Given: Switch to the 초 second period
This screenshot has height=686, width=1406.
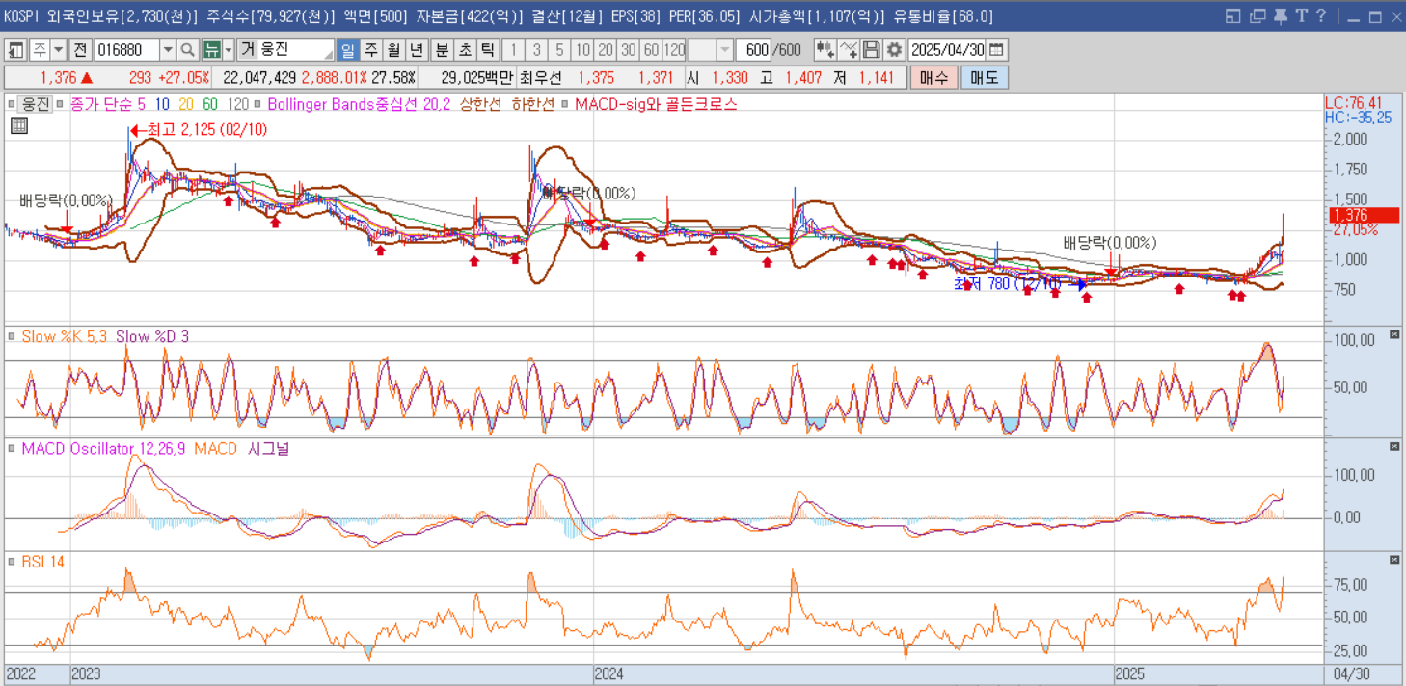Looking at the screenshot, I should point(465,50).
